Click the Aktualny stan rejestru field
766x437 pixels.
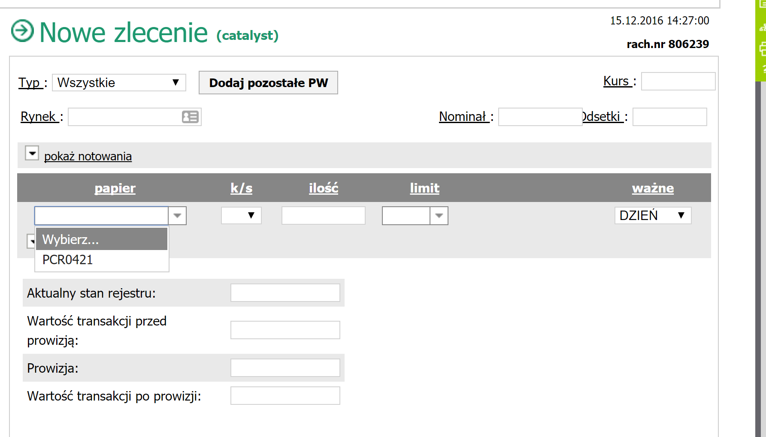pos(285,293)
